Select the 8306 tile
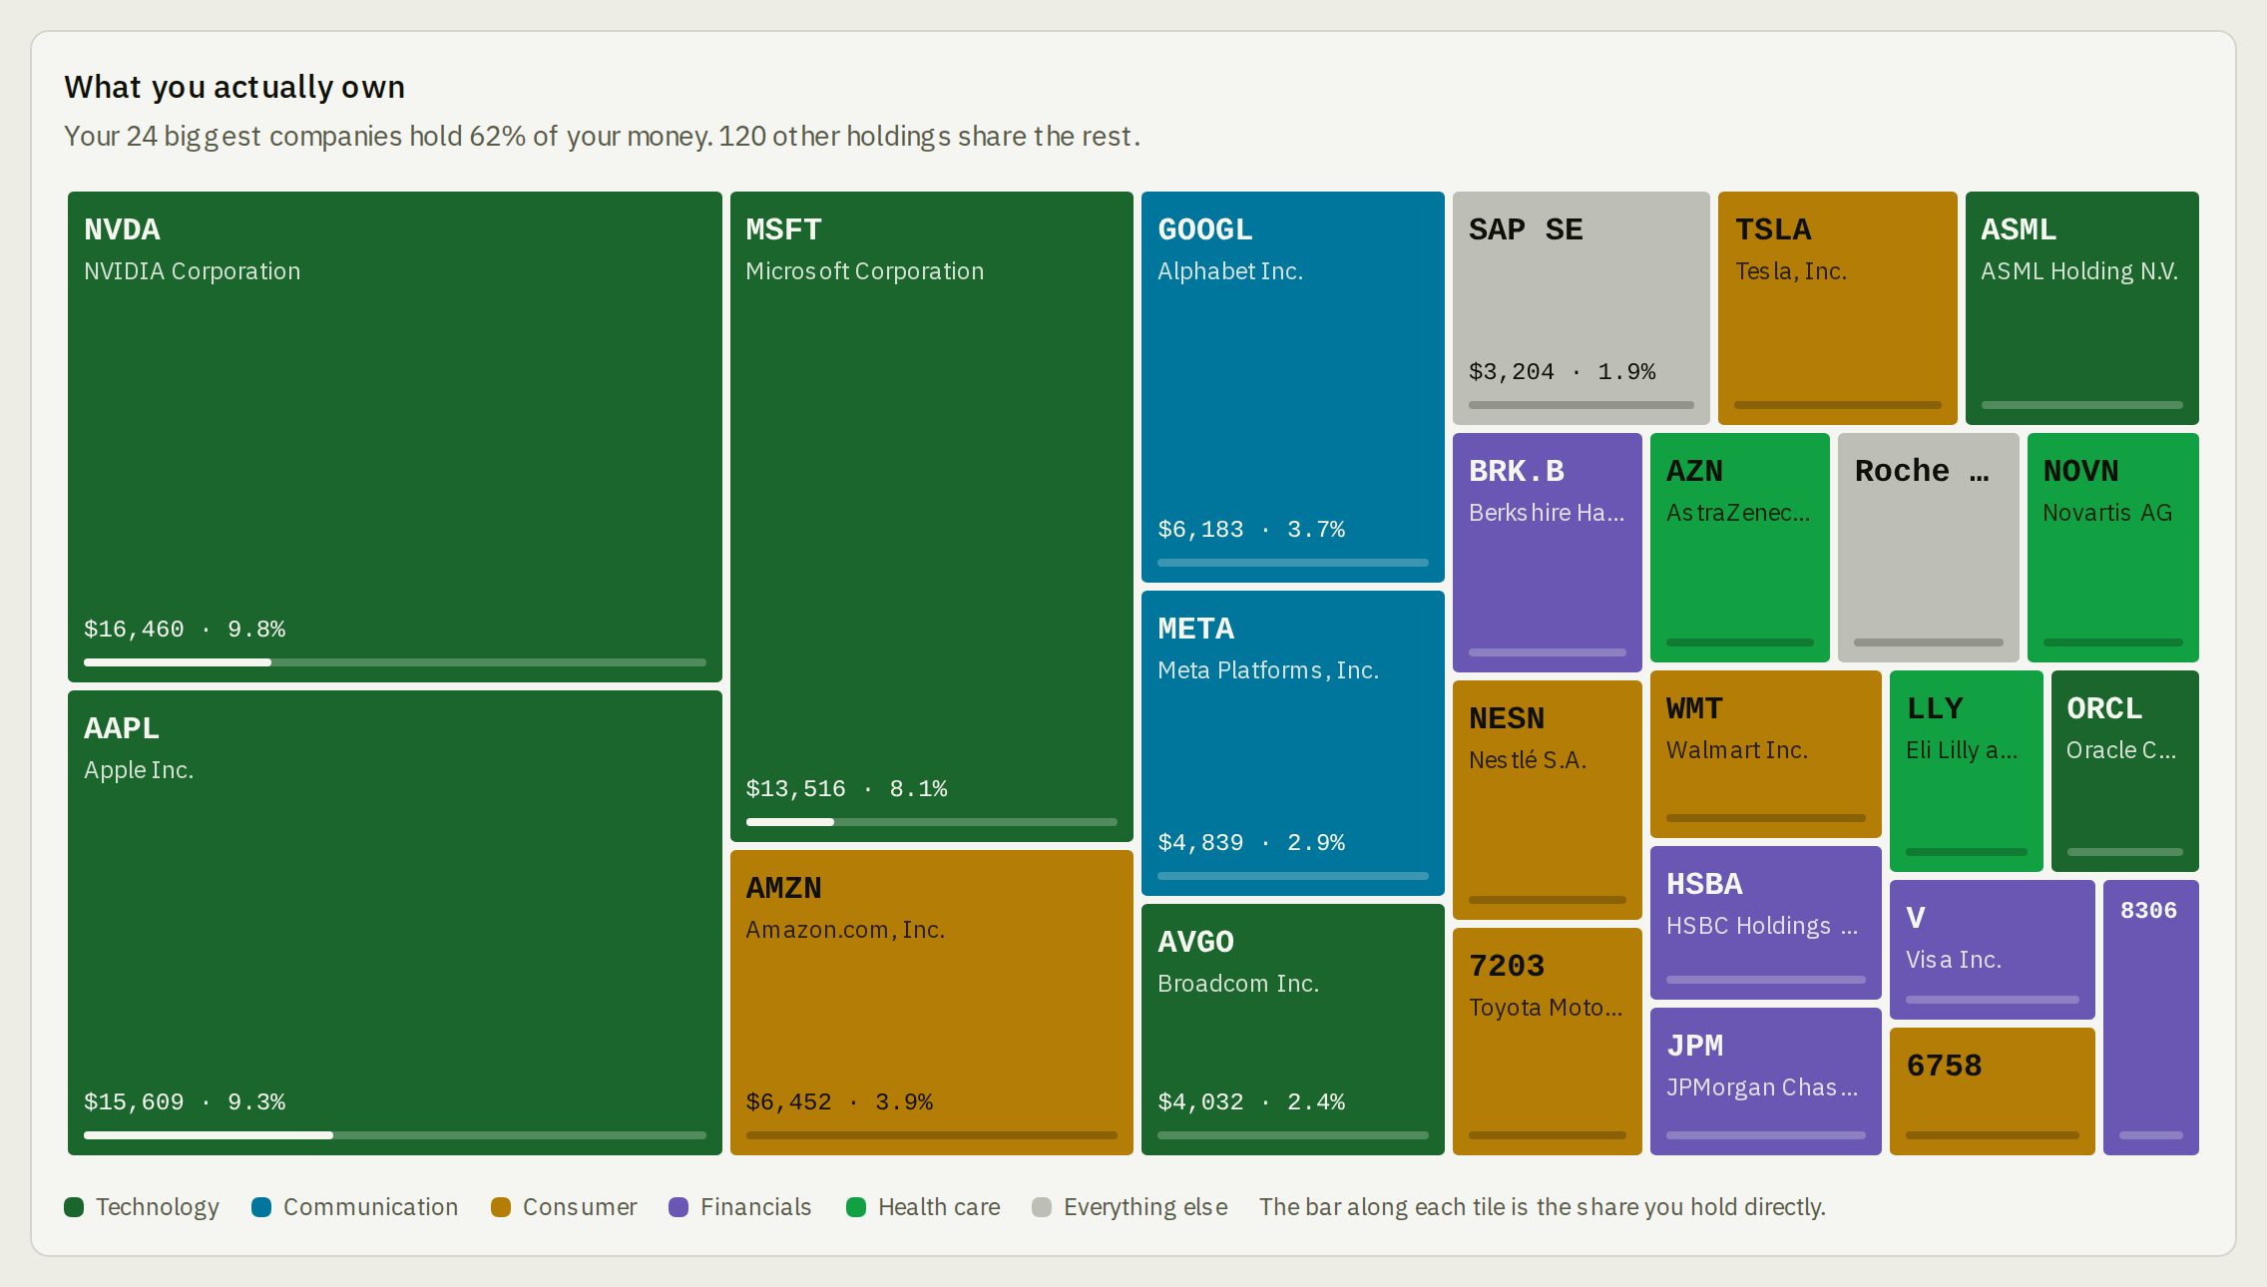 (2151, 1018)
